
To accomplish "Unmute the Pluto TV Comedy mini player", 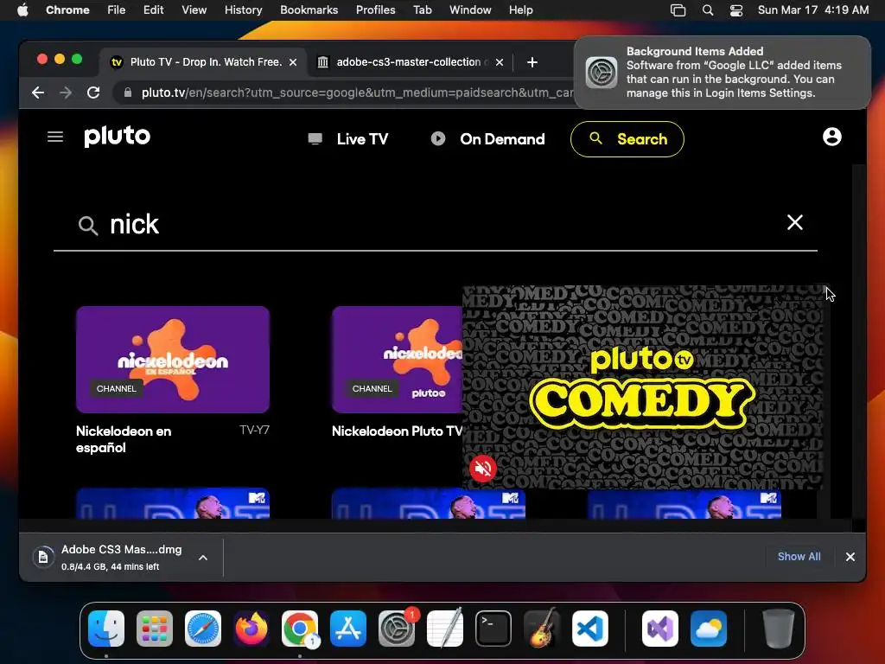I will click(x=483, y=468).
